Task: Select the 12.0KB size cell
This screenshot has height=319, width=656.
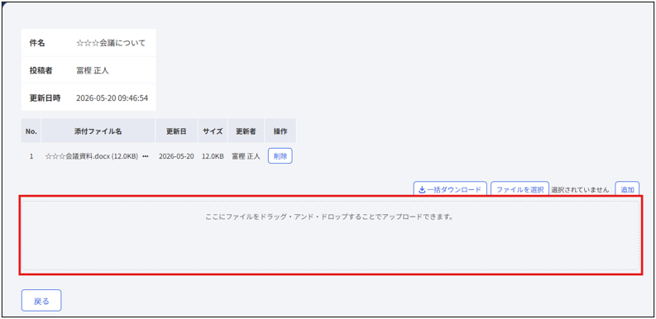Action: [x=213, y=156]
